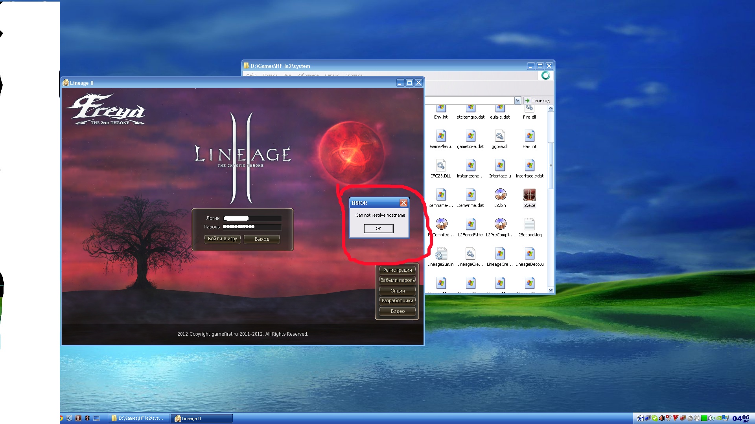Click the Lineage2us.ini settings file
Viewport: 755px width, 424px height.
coord(441,254)
